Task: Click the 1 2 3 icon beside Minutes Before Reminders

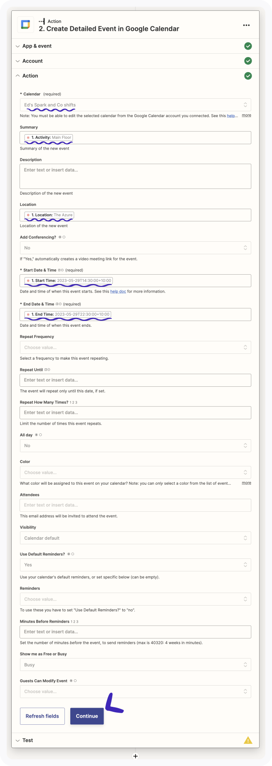Action: pyautogui.click(x=75, y=621)
